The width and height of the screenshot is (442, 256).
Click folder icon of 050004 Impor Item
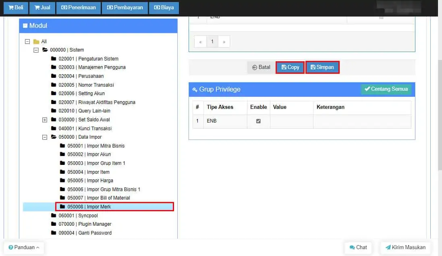click(x=62, y=172)
